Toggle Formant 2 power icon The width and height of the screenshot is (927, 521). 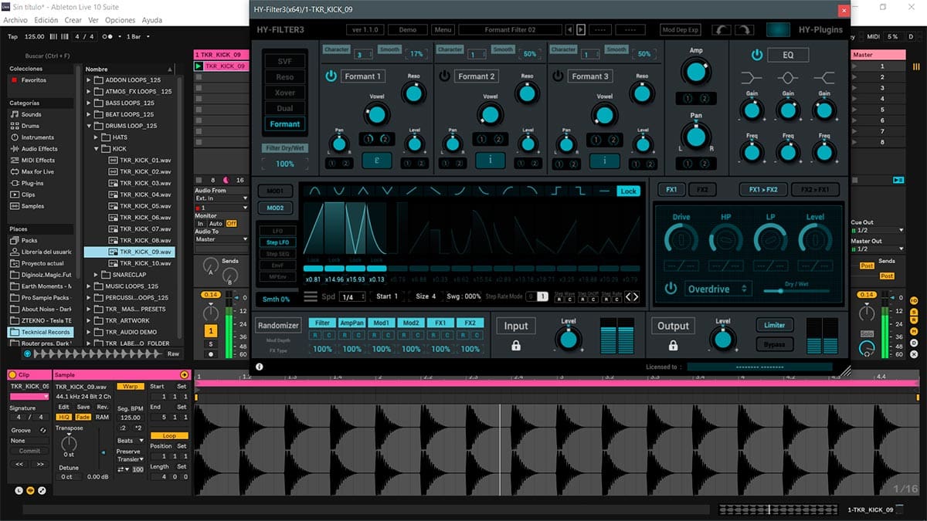coord(445,76)
